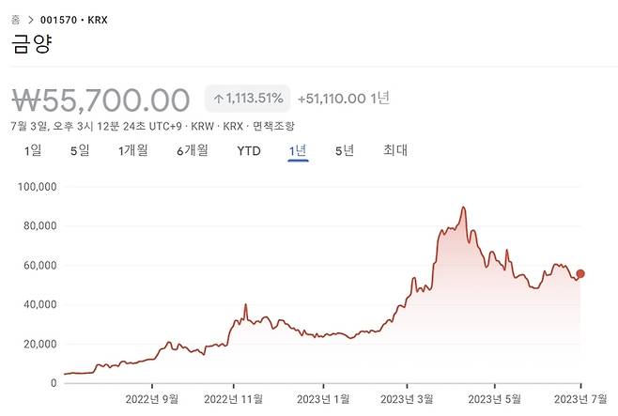Click the 001570 · KRX breadcrumb
Viewport: 618px width, 416px height.
(73, 20)
